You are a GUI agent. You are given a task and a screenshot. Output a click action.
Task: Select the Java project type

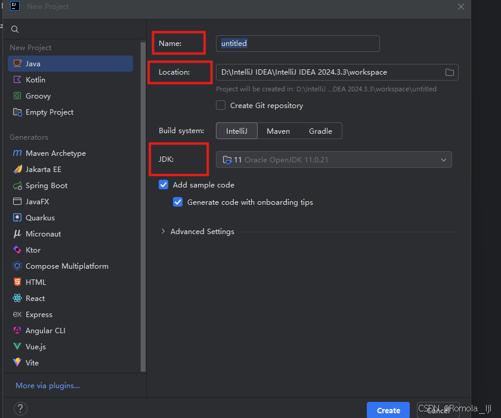[70, 64]
